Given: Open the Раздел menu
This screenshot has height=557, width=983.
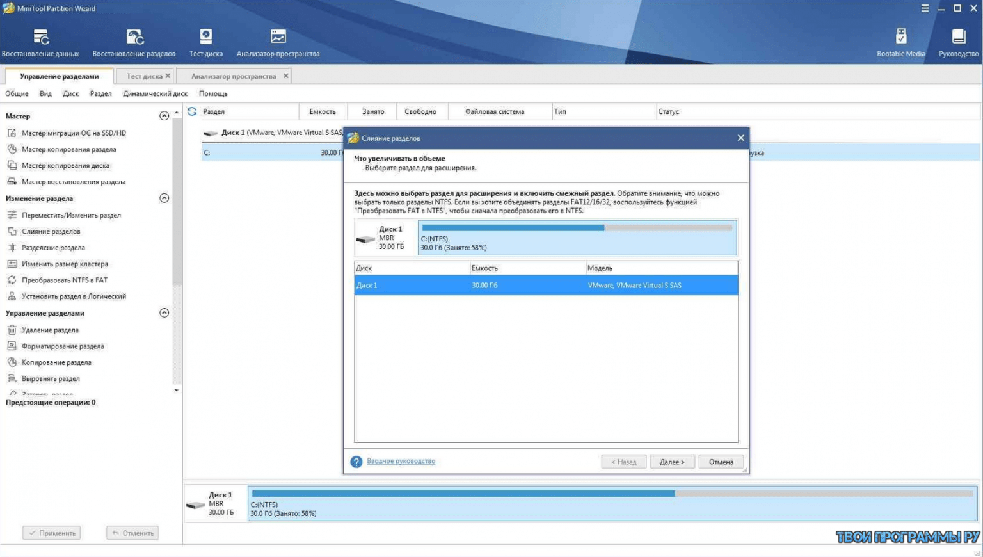Looking at the screenshot, I should point(100,93).
